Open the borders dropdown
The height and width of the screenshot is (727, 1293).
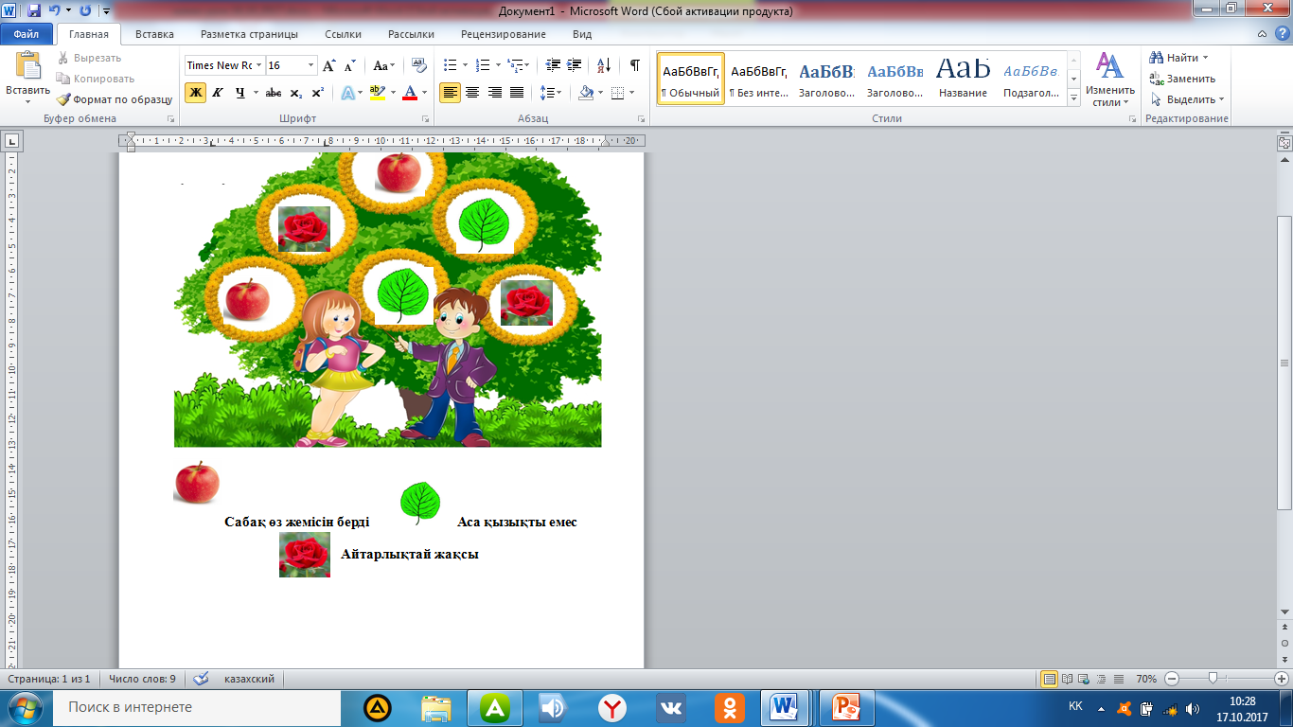tap(632, 93)
